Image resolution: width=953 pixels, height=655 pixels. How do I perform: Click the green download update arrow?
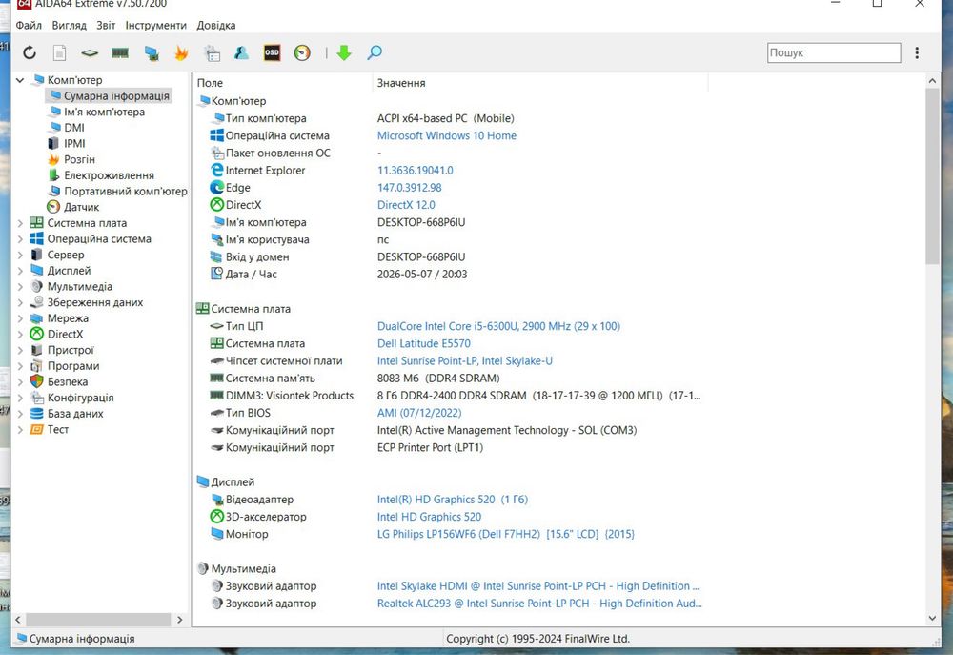pyautogui.click(x=344, y=52)
